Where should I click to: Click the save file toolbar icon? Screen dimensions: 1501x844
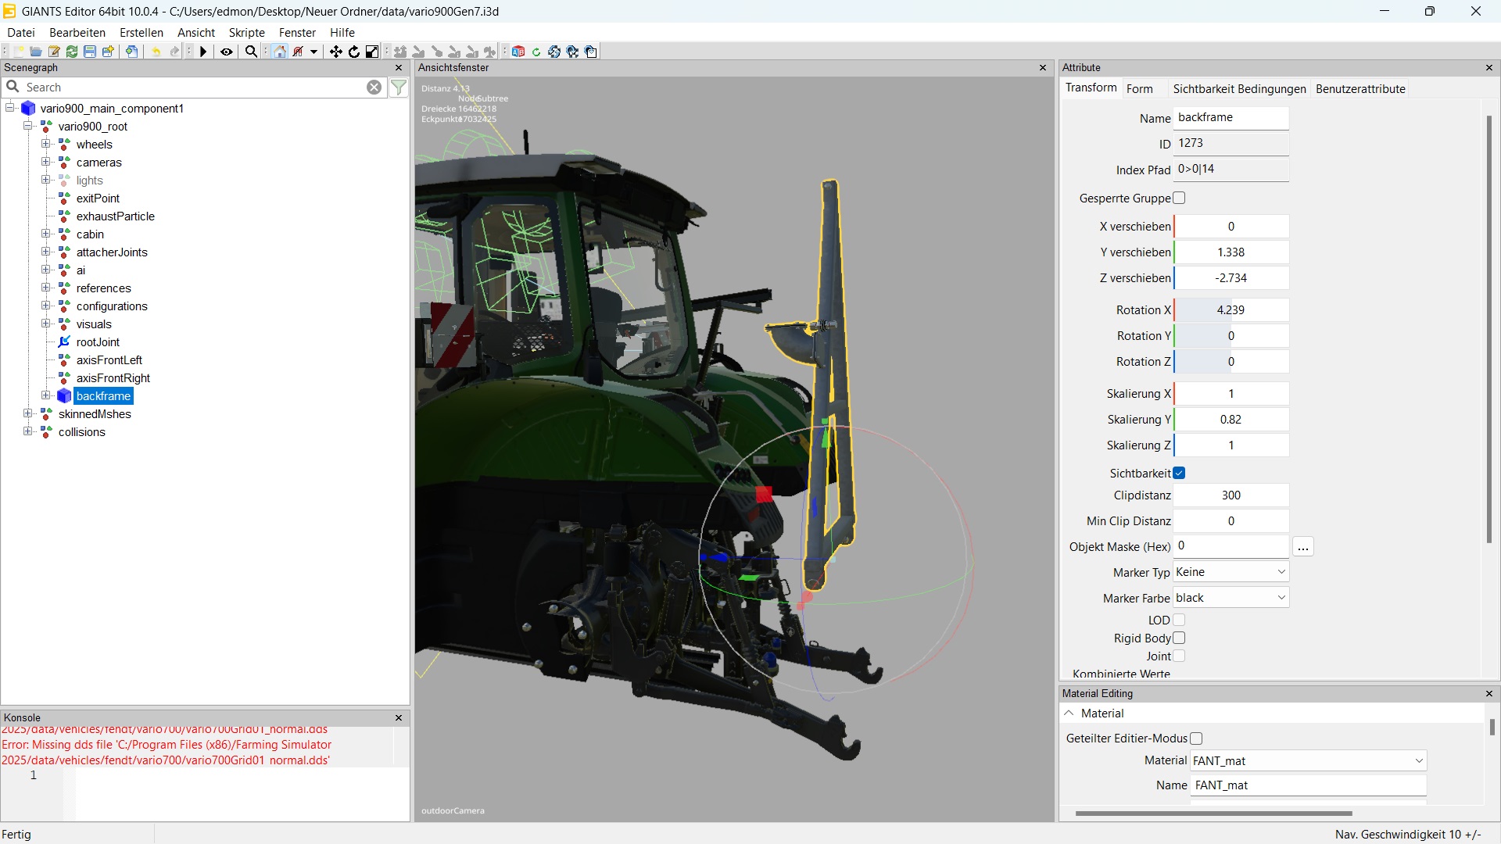[90, 52]
